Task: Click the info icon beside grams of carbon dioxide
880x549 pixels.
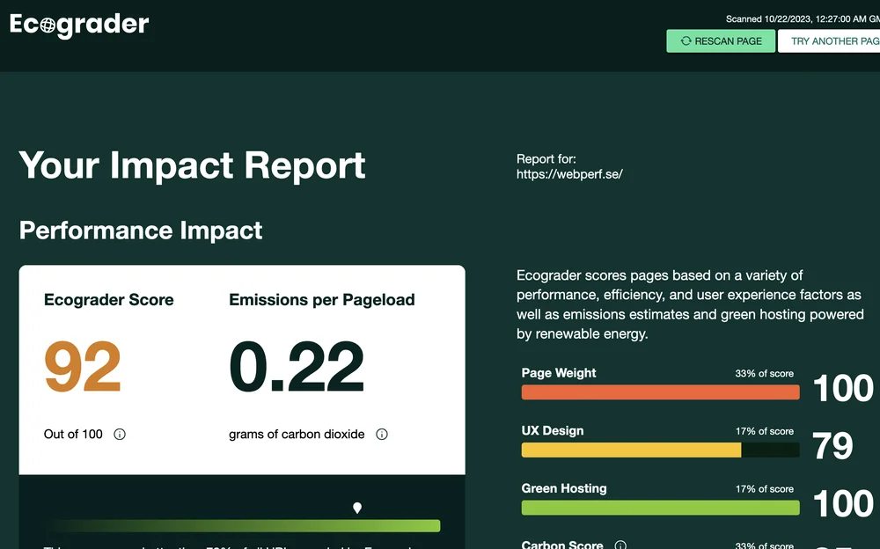Action: tap(381, 434)
